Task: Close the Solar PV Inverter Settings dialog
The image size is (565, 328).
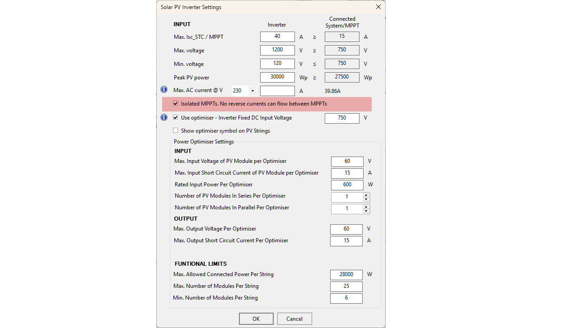Action: [x=378, y=7]
